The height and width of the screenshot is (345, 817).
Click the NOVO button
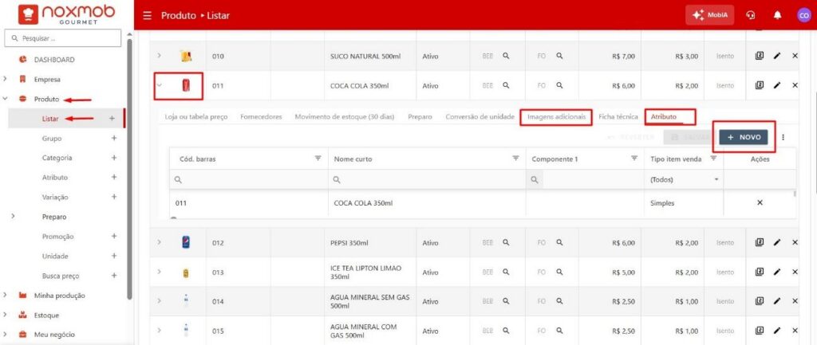[743, 138]
